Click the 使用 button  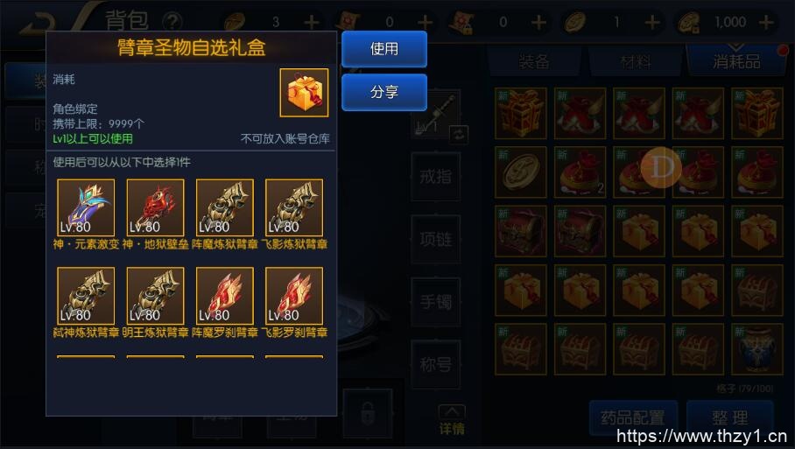[x=384, y=49]
